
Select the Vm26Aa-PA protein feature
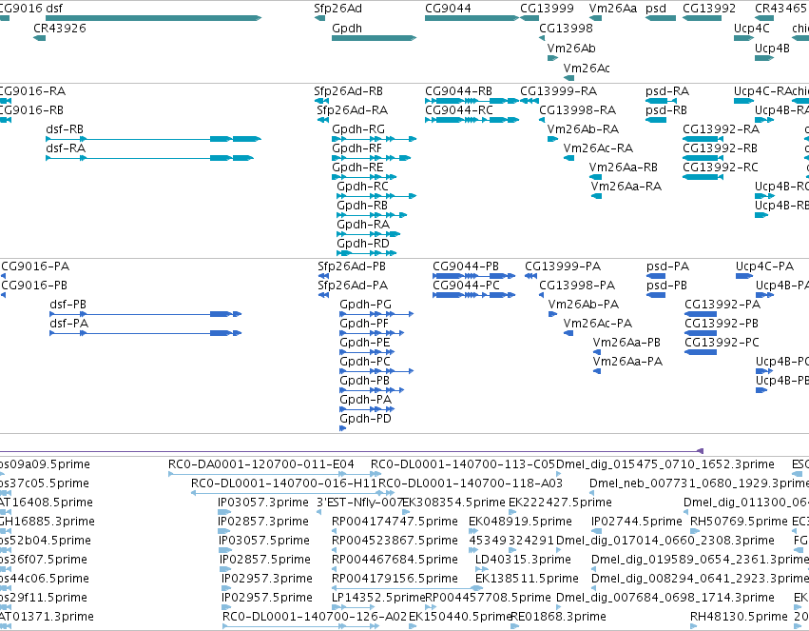point(597,371)
